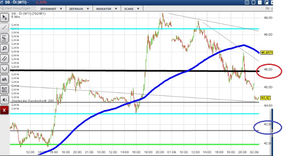Image resolution: width=296 pixels, height=156 pixels.
Task: Click the -1,73% change in title bar
Action: tap(41, 2)
